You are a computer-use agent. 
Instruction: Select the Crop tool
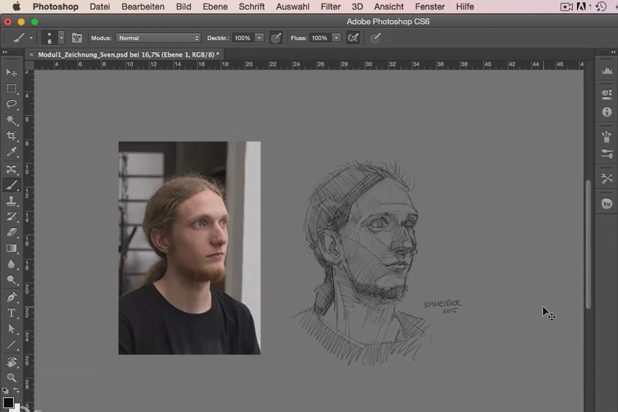(11, 136)
